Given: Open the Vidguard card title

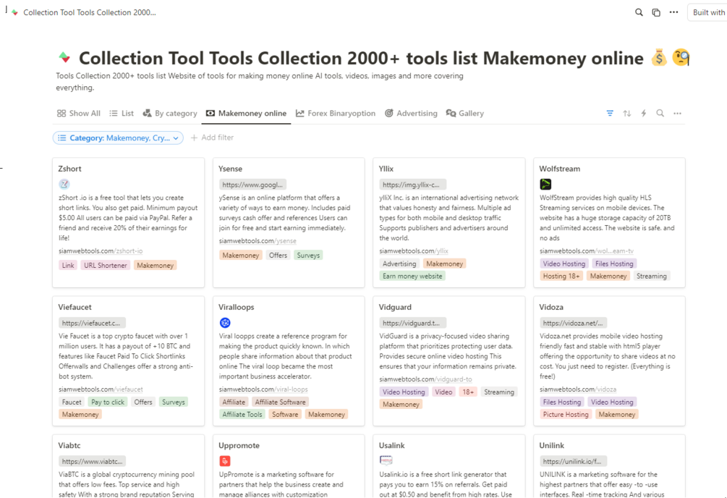Looking at the screenshot, I should [x=395, y=307].
